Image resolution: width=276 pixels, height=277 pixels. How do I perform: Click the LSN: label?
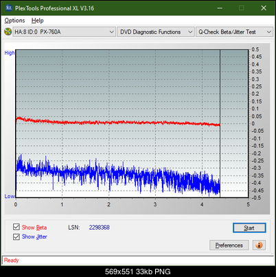(x=74, y=228)
